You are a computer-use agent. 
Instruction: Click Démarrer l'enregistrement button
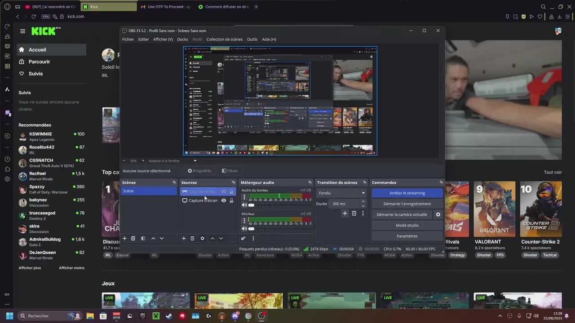pyautogui.click(x=407, y=204)
